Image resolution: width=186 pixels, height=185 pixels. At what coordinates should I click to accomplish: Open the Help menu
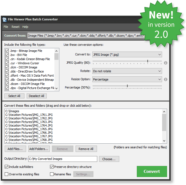pos(25,27)
